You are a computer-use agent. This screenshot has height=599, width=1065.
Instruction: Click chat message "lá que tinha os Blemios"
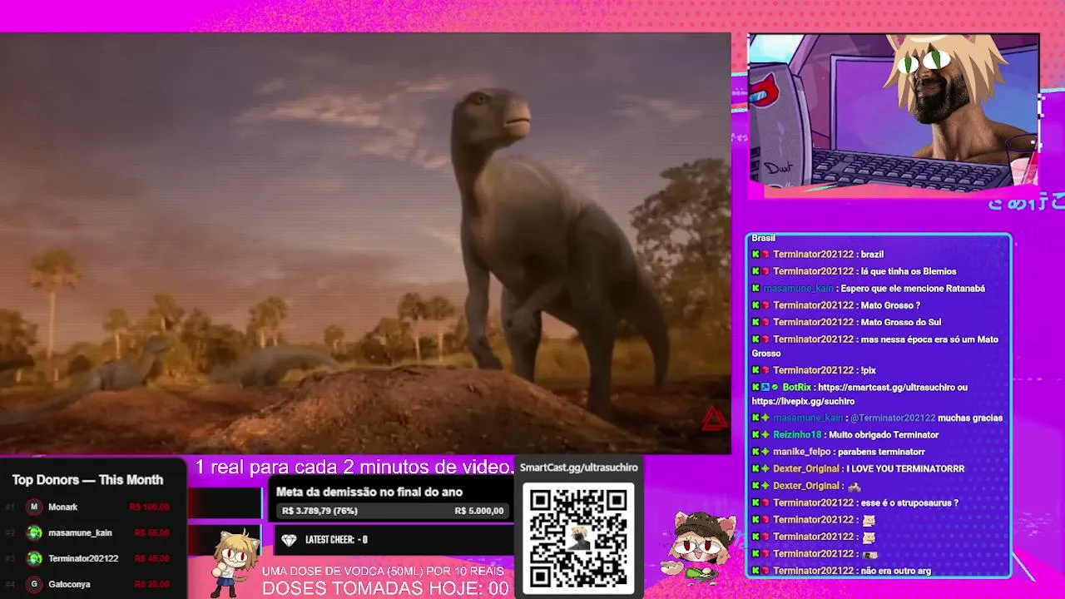(909, 271)
